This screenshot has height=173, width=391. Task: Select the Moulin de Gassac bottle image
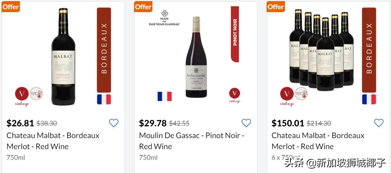(196, 57)
